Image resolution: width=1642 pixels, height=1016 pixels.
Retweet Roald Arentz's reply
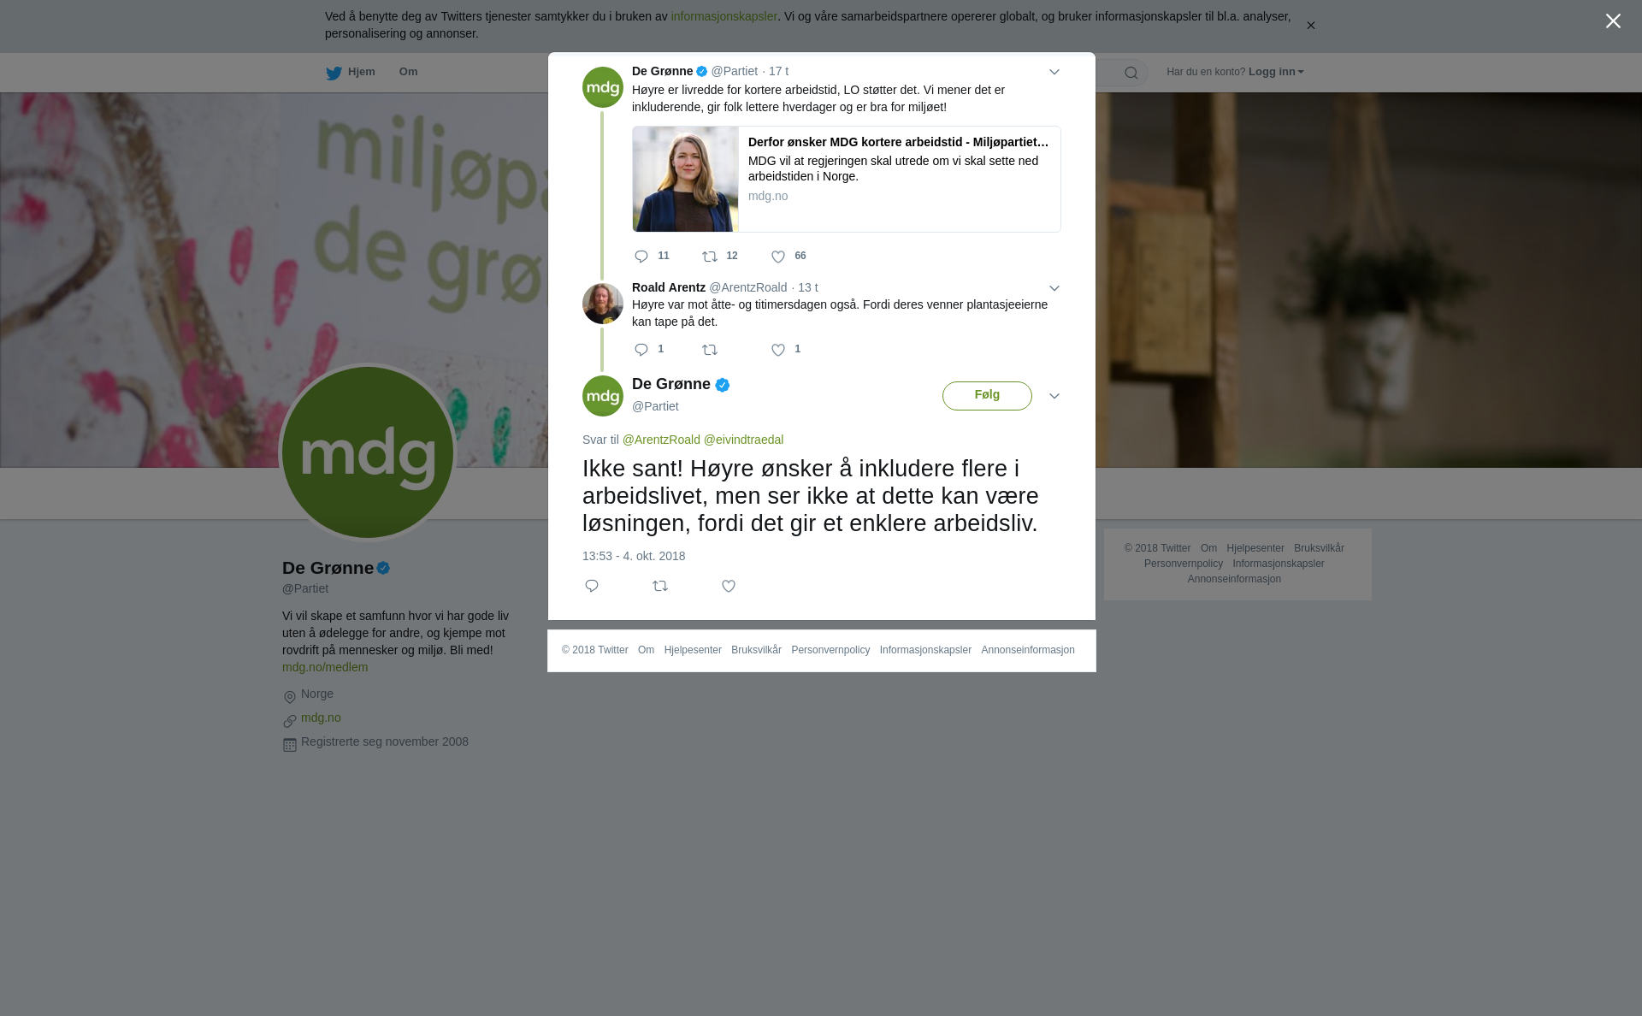(710, 350)
